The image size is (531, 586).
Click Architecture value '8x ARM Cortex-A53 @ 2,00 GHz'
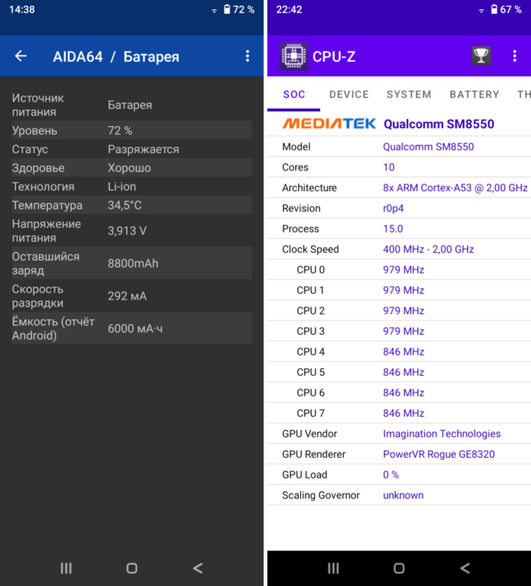tap(455, 187)
